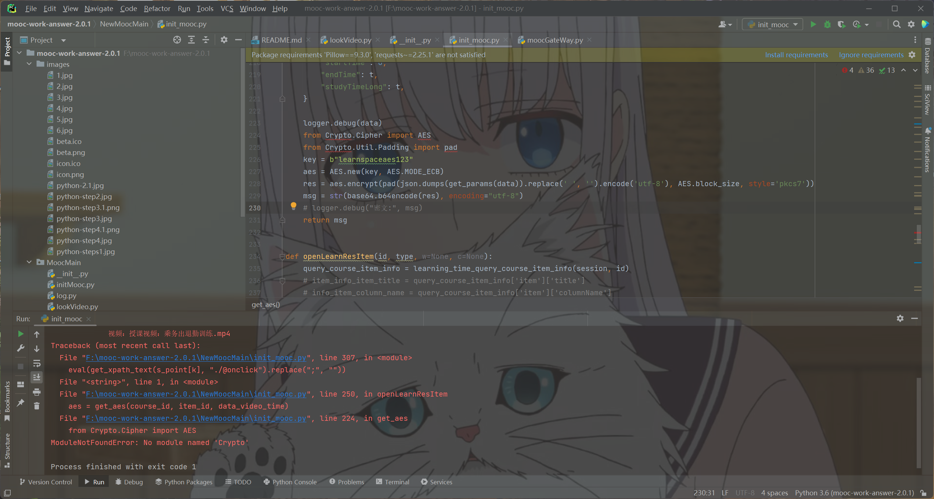Collapse the images folder in Project tree
Screen dimensions: 934x499
point(29,64)
